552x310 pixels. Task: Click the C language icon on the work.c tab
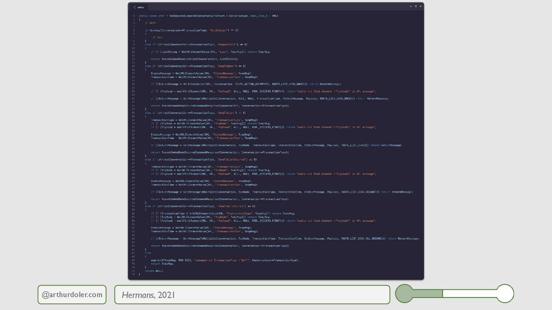(135, 7)
